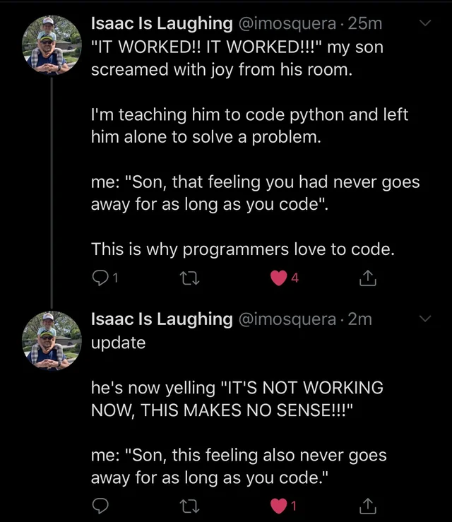Image resolution: width=452 pixels, height=522 pixels.
Task: Click @imosquera handle on the first tweet
Action: 287,23
